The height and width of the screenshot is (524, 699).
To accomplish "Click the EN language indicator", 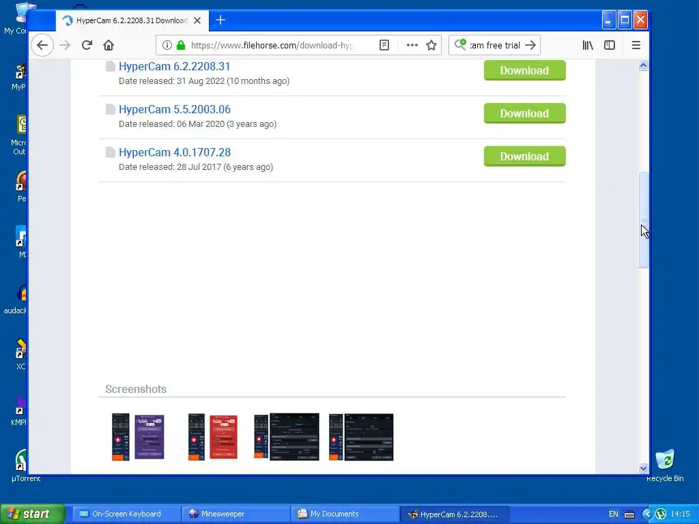I will [614, 514].
